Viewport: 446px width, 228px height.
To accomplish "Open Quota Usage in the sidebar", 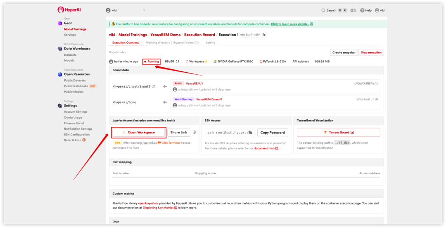I will pyautogui.click(x=73, y=118).
